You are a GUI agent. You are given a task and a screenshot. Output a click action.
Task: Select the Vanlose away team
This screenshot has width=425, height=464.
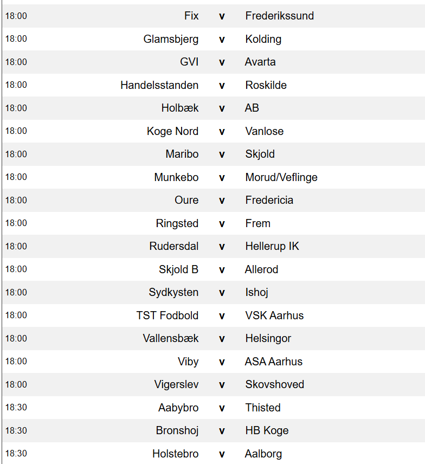[265, 131]
